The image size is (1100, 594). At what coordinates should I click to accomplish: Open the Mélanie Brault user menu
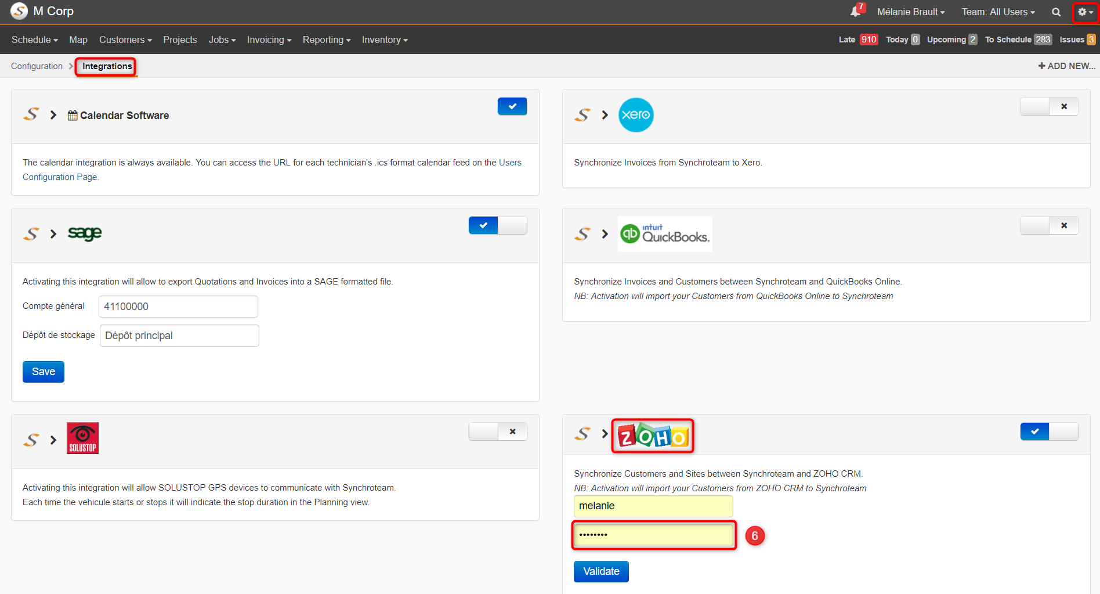(x=911, y=12)
